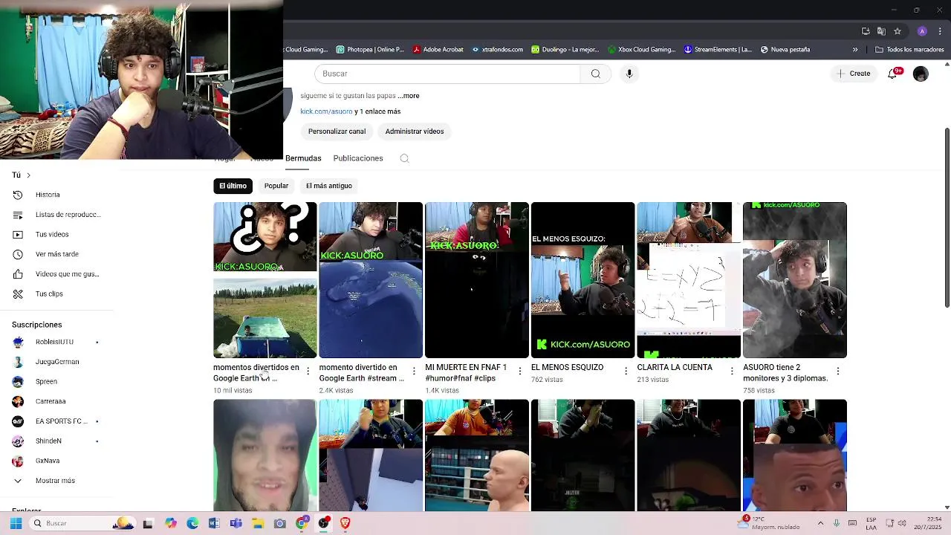Open options for CLARITA LA CUENTA short
Image resolution: width=951 pixels, height=535 pixels.
tap(732, 371)
